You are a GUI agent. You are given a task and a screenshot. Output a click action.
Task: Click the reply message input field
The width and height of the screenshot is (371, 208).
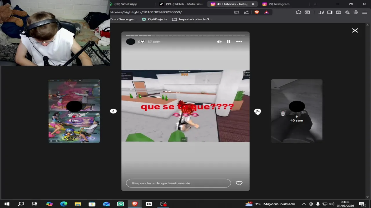(178, 183)
